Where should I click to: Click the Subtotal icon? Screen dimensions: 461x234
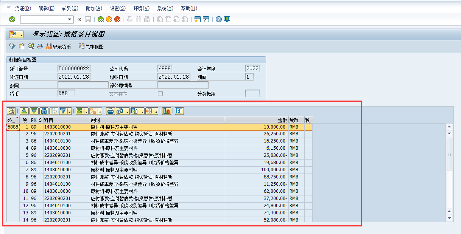click(x=94, y=111)
